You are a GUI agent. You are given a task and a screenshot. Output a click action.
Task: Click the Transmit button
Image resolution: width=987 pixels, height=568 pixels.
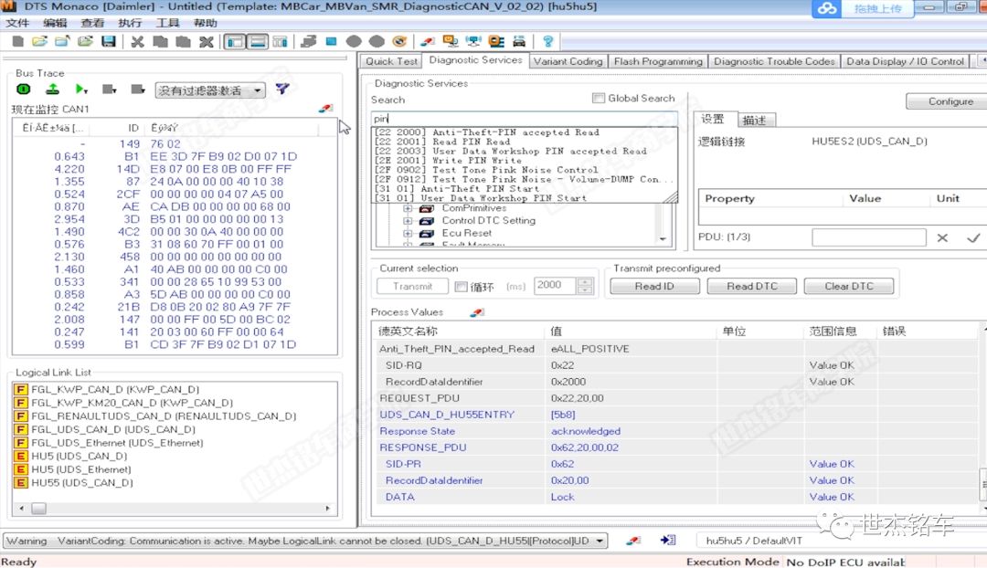pos(412,286)
